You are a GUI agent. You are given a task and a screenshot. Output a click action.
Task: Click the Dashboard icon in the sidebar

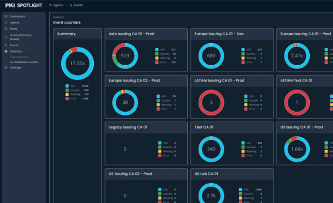pos(6,17)
